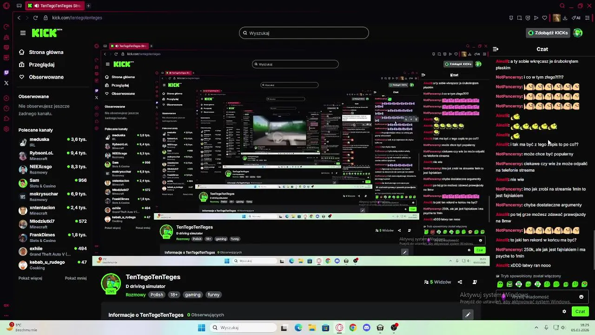The image size is (595, 335).
Task: Open exhiie recommended channel
Action: click(53, 251)
